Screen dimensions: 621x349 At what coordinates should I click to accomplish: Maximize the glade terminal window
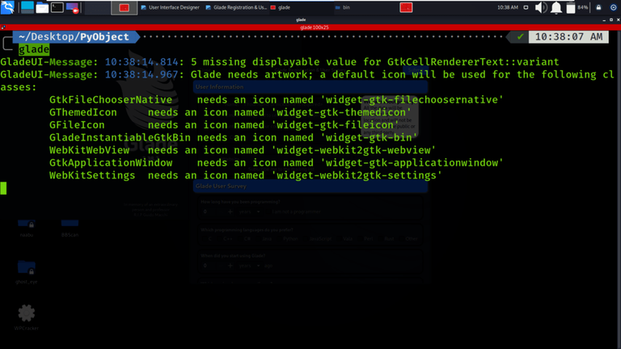click(611, 19)
